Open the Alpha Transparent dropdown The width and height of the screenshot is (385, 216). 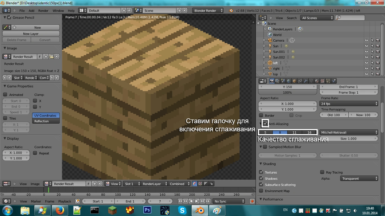tap(359, 178)
